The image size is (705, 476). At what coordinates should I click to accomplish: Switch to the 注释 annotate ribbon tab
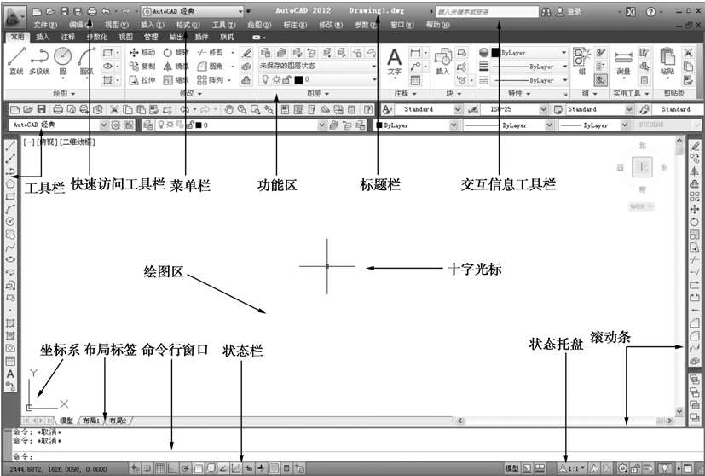click(x=68, y=37)
